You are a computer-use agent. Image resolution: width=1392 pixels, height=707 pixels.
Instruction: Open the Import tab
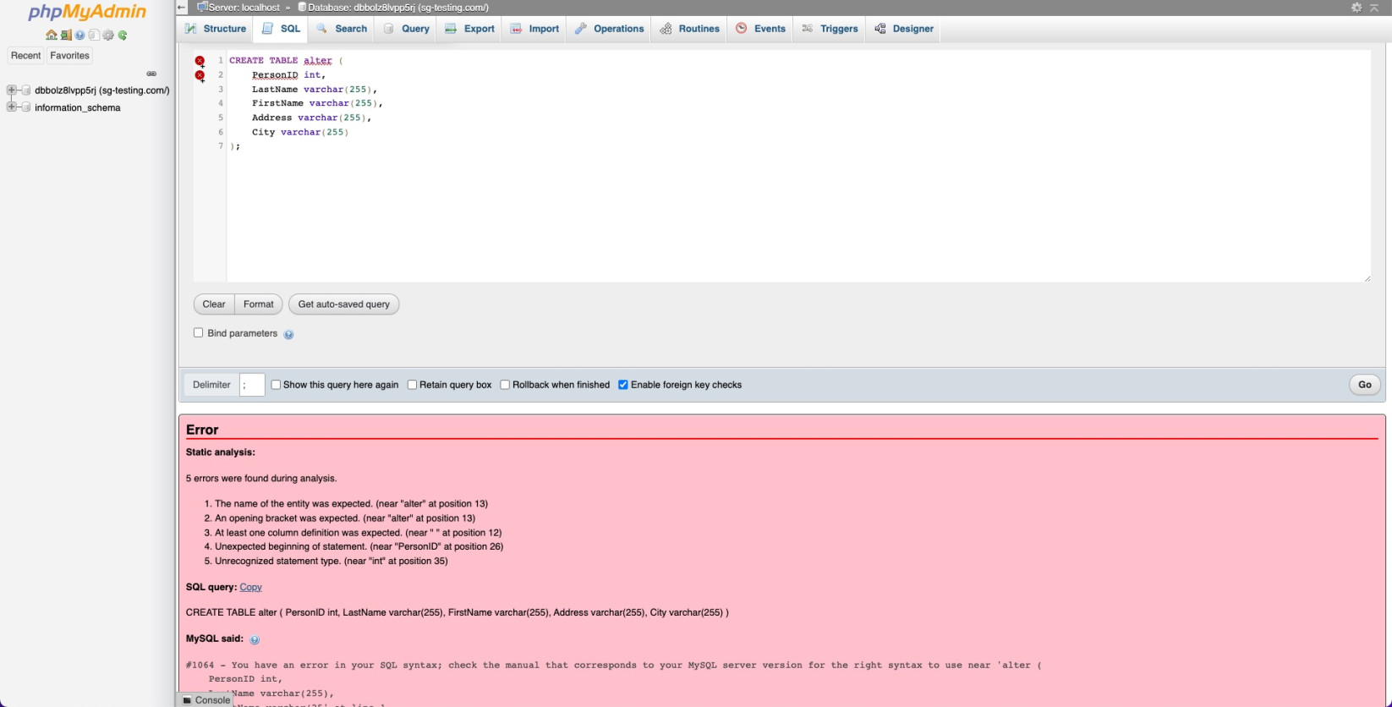pyautogui.click(x=534, y=29)
